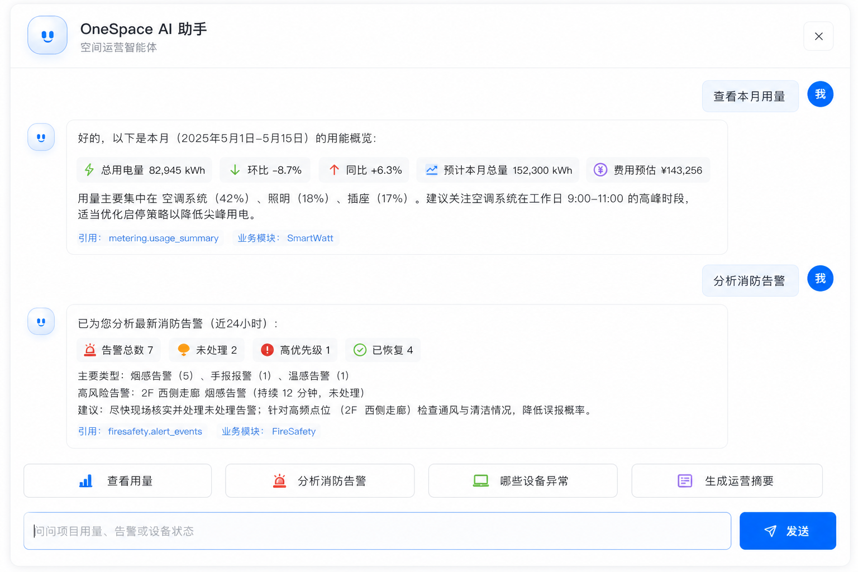Click the 建议 recommendation line in fire reply
Screen dimensions: 858x572
click(335, 411)
